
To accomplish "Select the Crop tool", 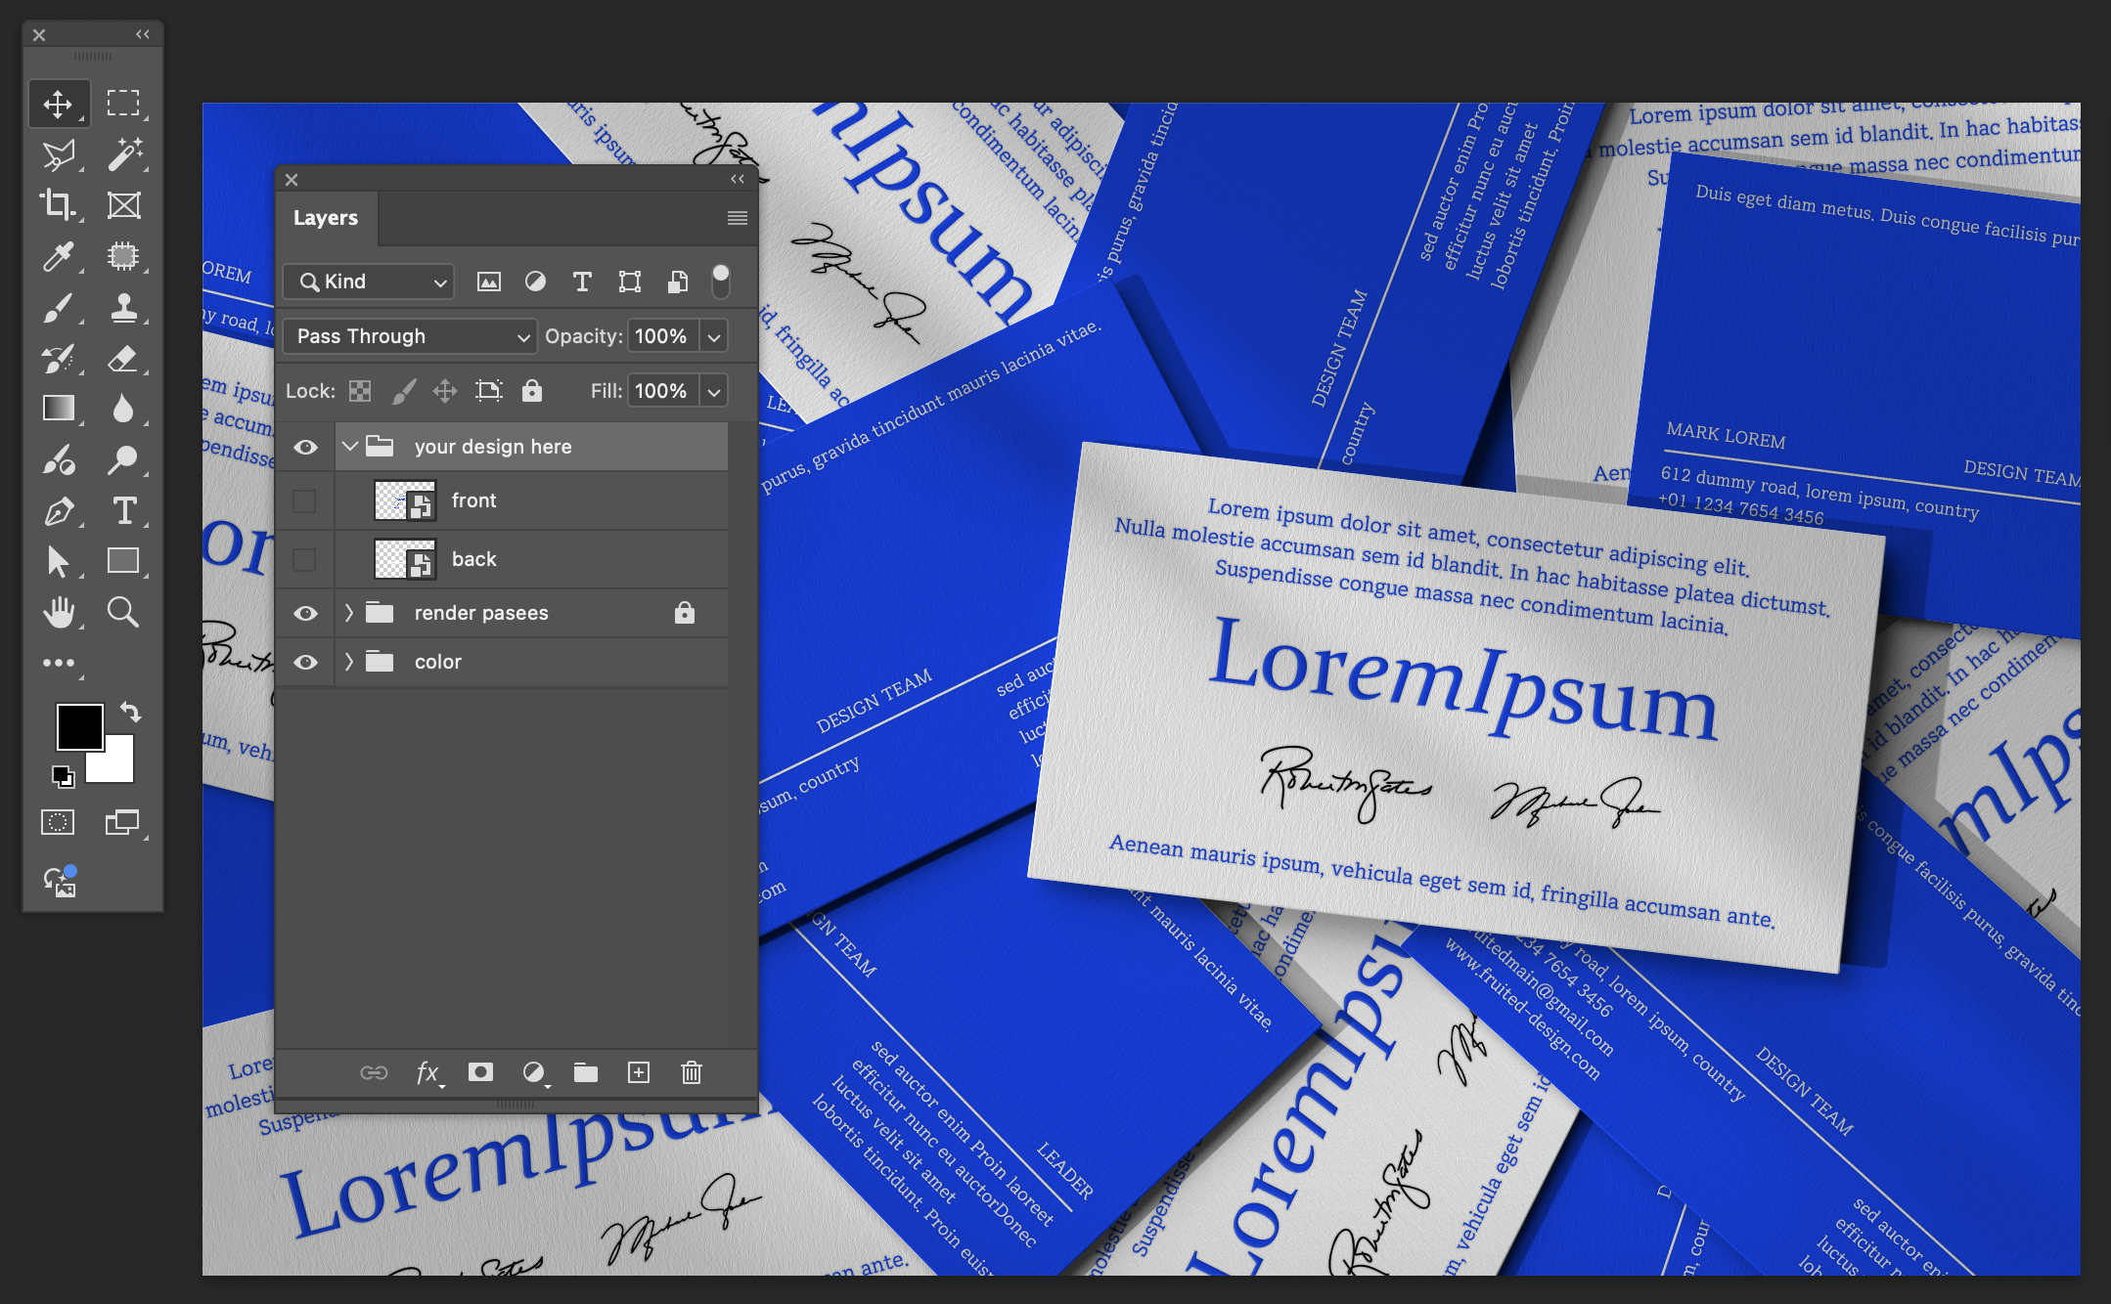I will (58, 205).
